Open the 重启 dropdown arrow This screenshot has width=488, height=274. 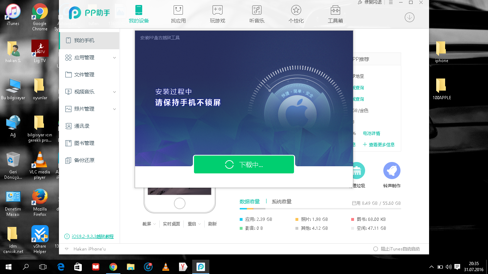(199, 224)
